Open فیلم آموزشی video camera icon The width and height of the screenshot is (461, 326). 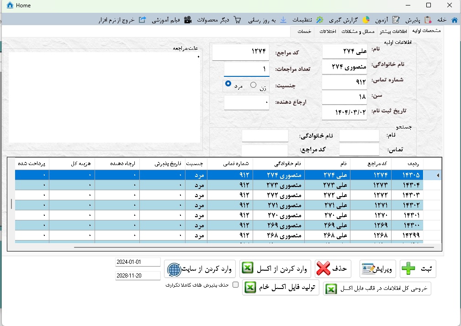187,20
